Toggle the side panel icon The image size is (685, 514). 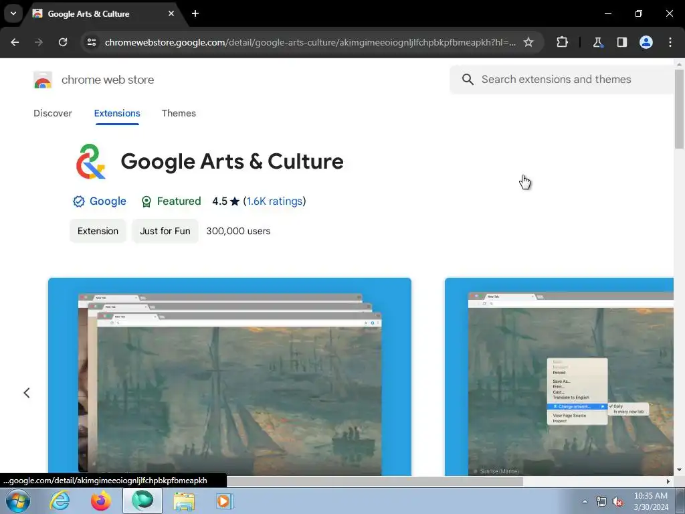click(621, 42)
